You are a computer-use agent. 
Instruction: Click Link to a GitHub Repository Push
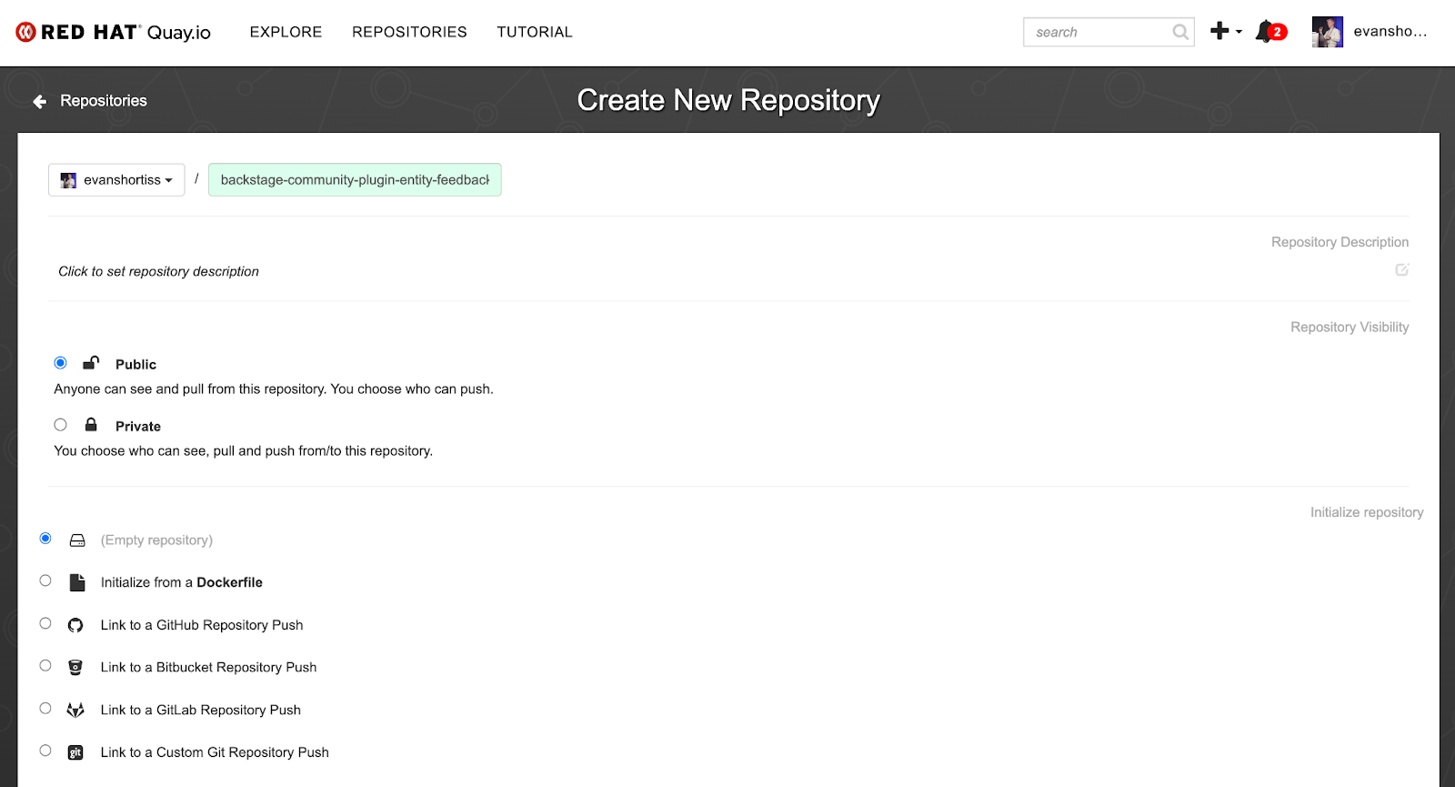[202, 625]
